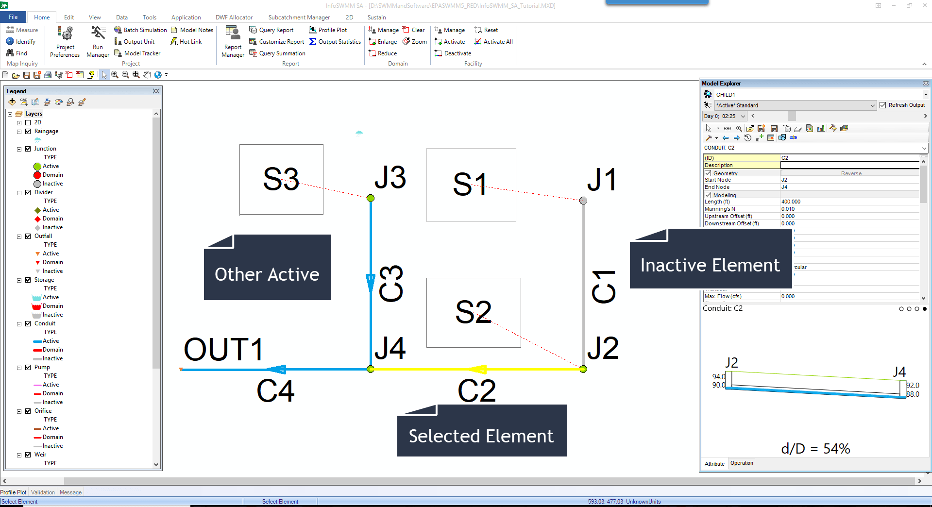Image resolution: width=932 pixels, height=507 pixels.
Task: Click Query Summation in Report group
Action: [x=277, y=53]
